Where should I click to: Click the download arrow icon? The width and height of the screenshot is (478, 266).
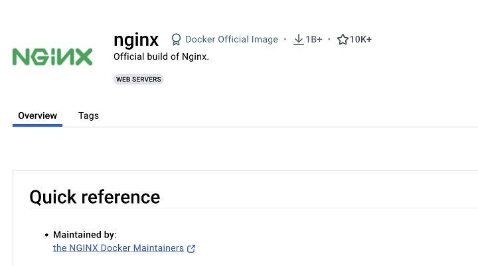point(298,39)
